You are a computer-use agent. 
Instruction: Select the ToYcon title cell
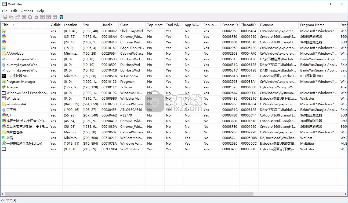click(12, 87)
